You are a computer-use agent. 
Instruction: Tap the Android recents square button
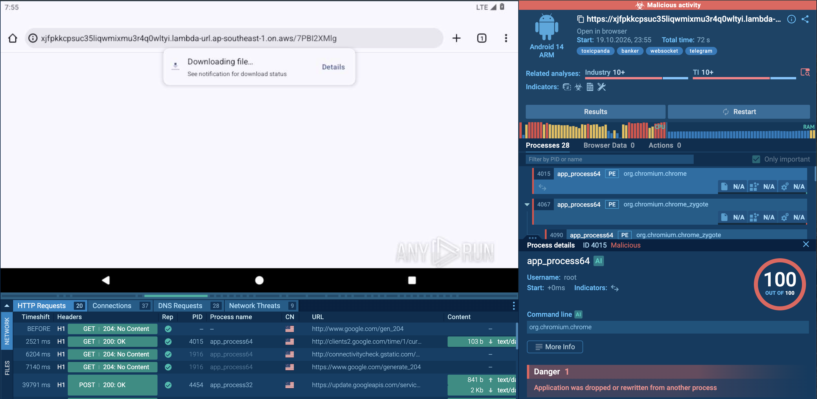click(412, 280)
